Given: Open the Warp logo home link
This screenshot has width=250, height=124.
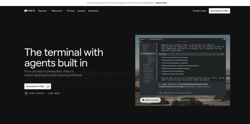Looking at the screenshot, I should point(29,11).
